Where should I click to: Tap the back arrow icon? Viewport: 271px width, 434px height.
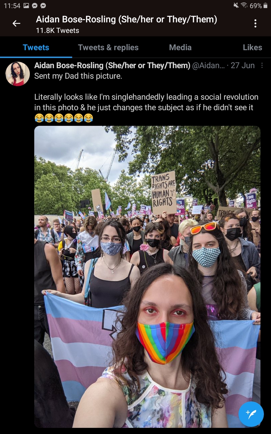16,23
